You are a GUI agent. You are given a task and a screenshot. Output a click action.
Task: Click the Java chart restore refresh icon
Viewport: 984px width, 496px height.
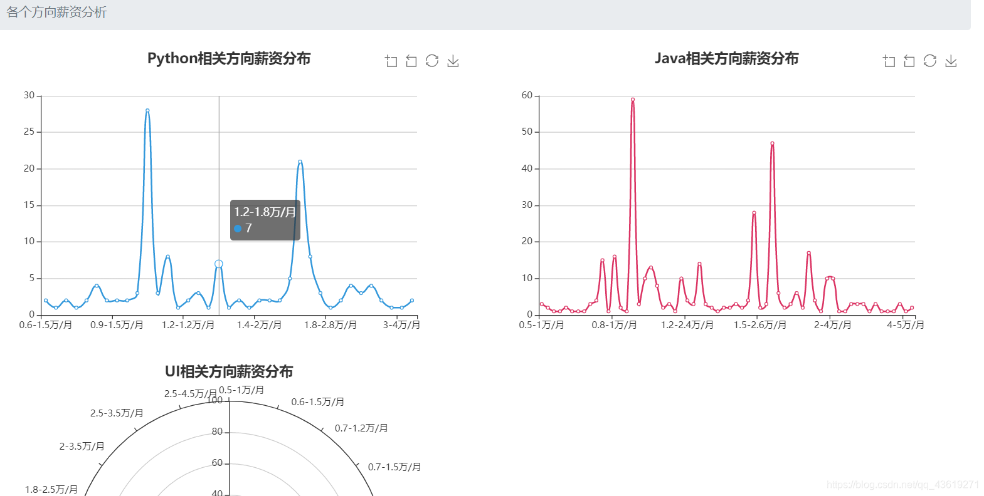pos(930,61)
